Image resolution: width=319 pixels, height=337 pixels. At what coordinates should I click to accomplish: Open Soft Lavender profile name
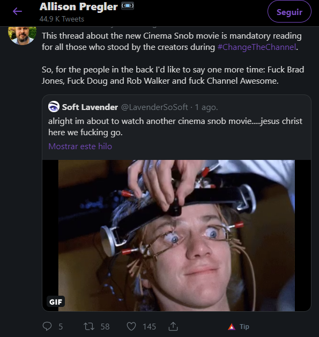90,107
